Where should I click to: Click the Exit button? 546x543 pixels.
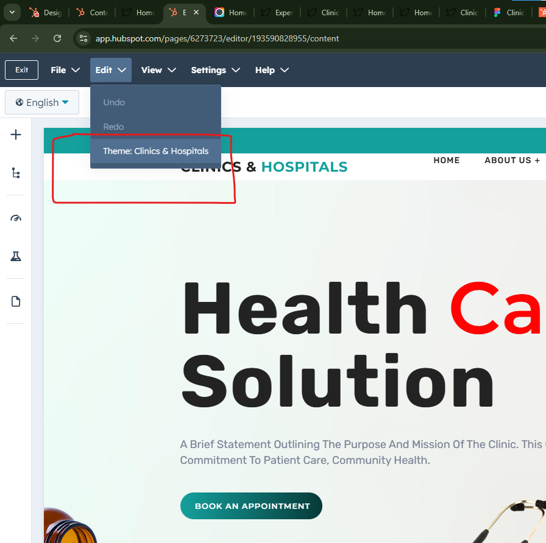pos(21,70)
